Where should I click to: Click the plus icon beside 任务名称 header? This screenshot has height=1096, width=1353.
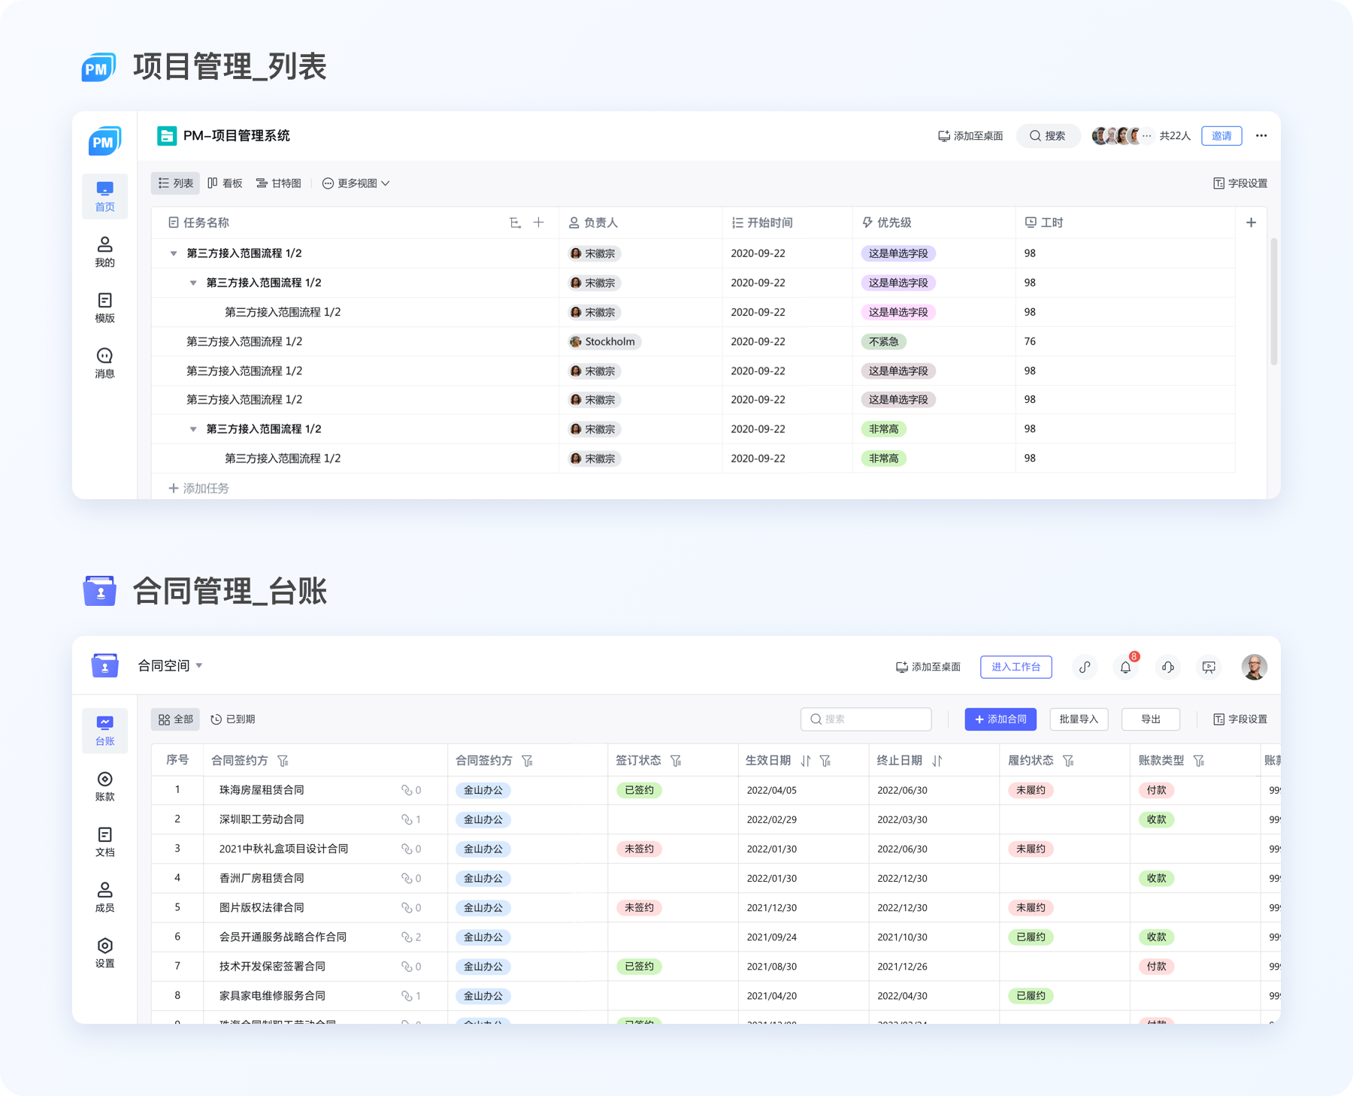point(538,223)
